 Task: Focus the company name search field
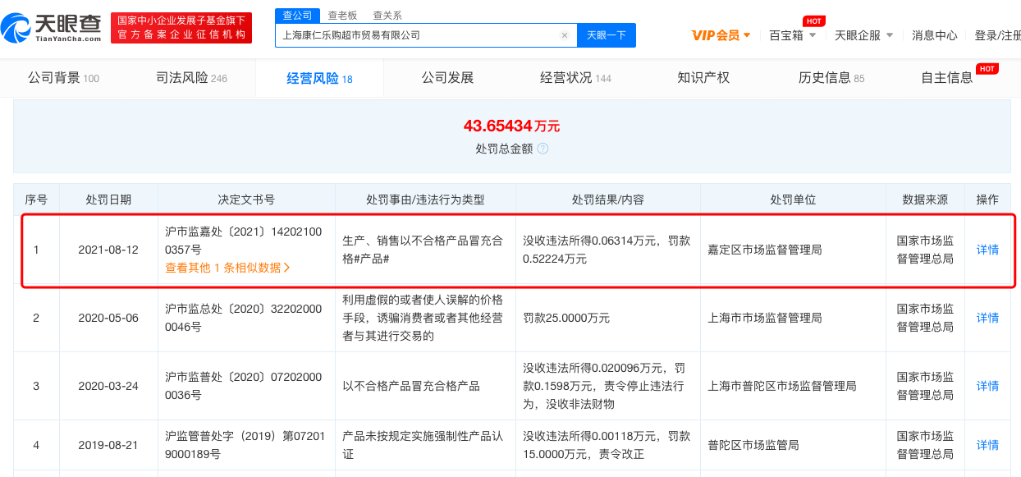pos(419,35)
